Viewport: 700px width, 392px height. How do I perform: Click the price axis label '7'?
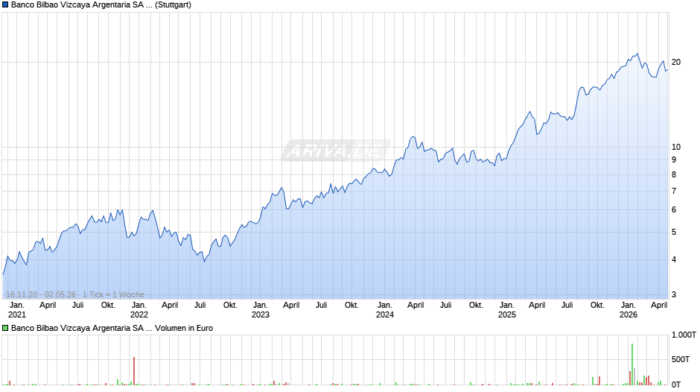(674, 191)
